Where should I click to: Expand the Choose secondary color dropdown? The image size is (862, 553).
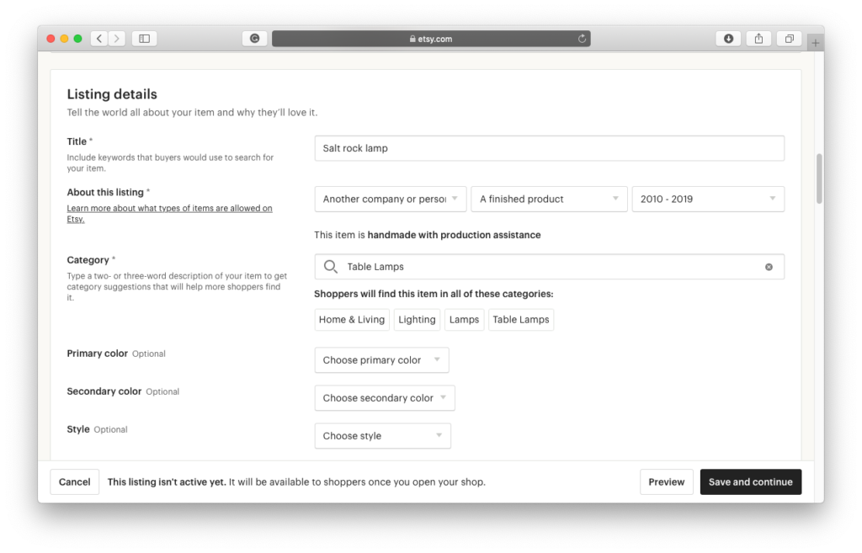coord(384,398)
